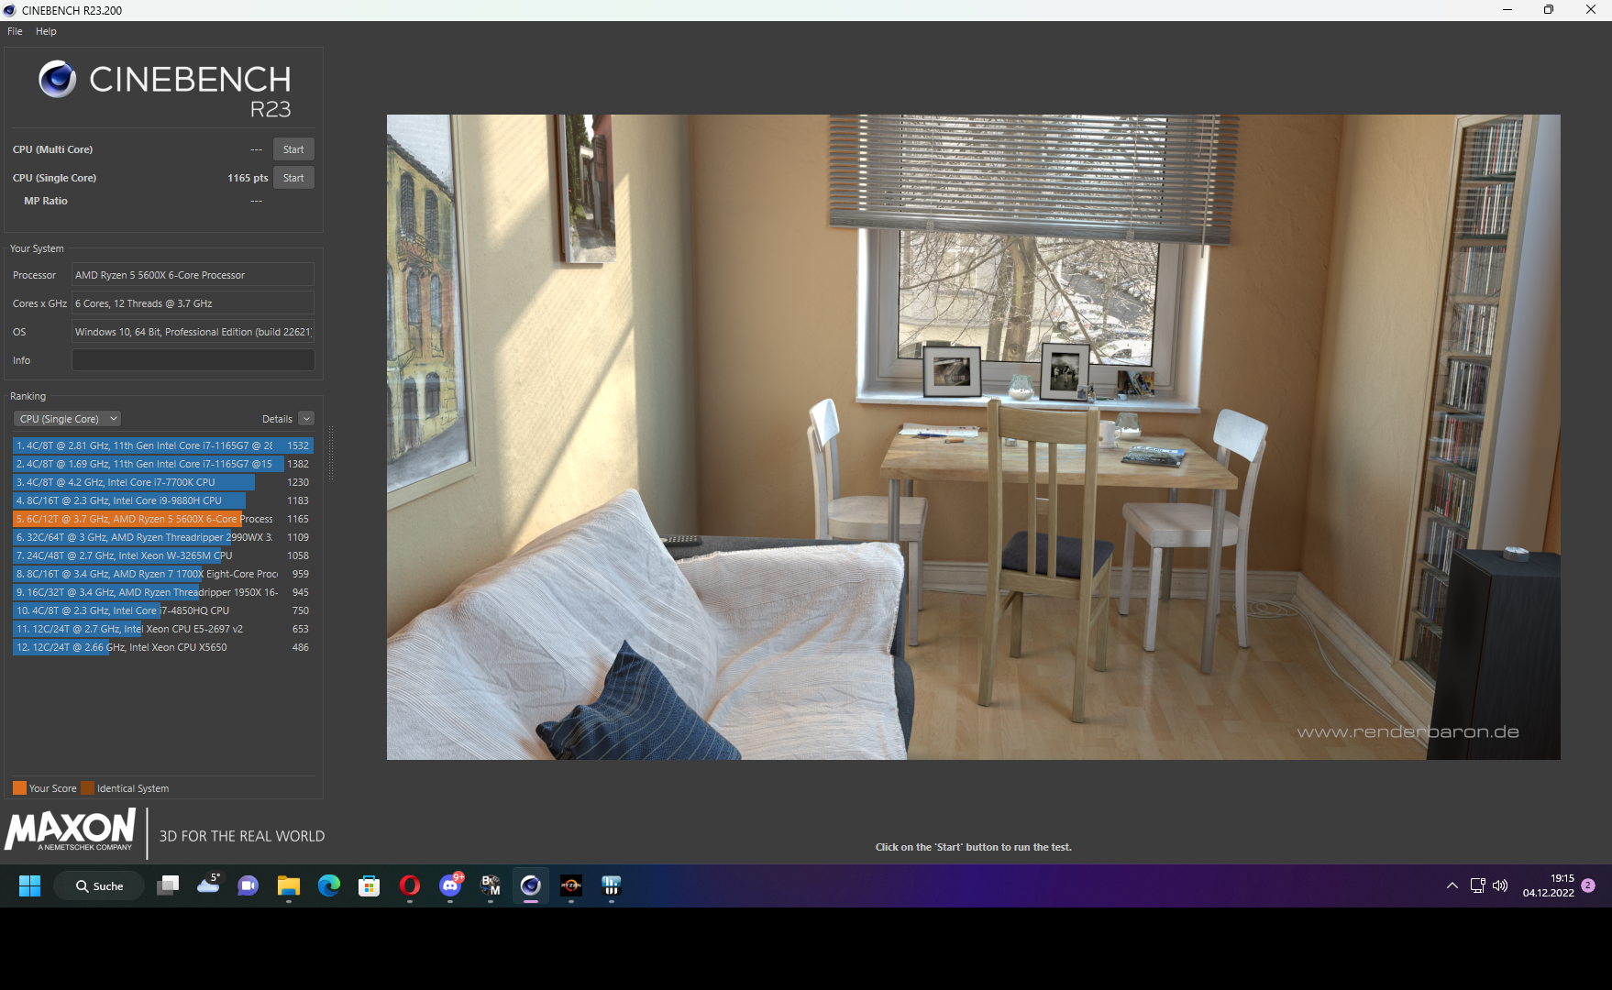Click the 5° weather widget in taskbar
Viewport: 1612px width, 990px height.
pos(209,885)
